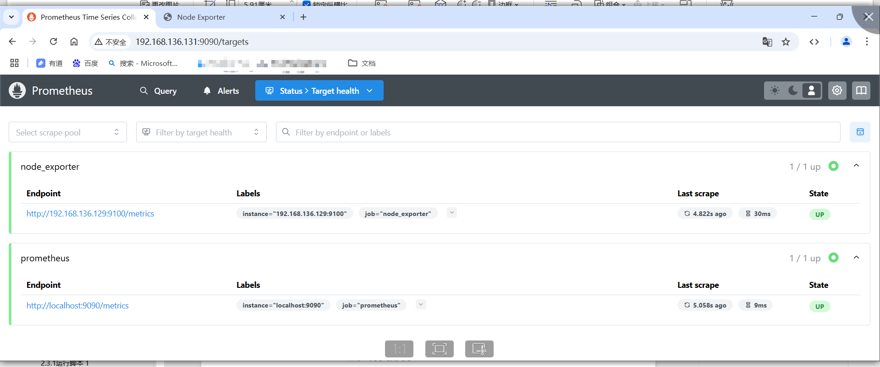
Task: Click screen capture viewer button
Action: coord(479,349)
